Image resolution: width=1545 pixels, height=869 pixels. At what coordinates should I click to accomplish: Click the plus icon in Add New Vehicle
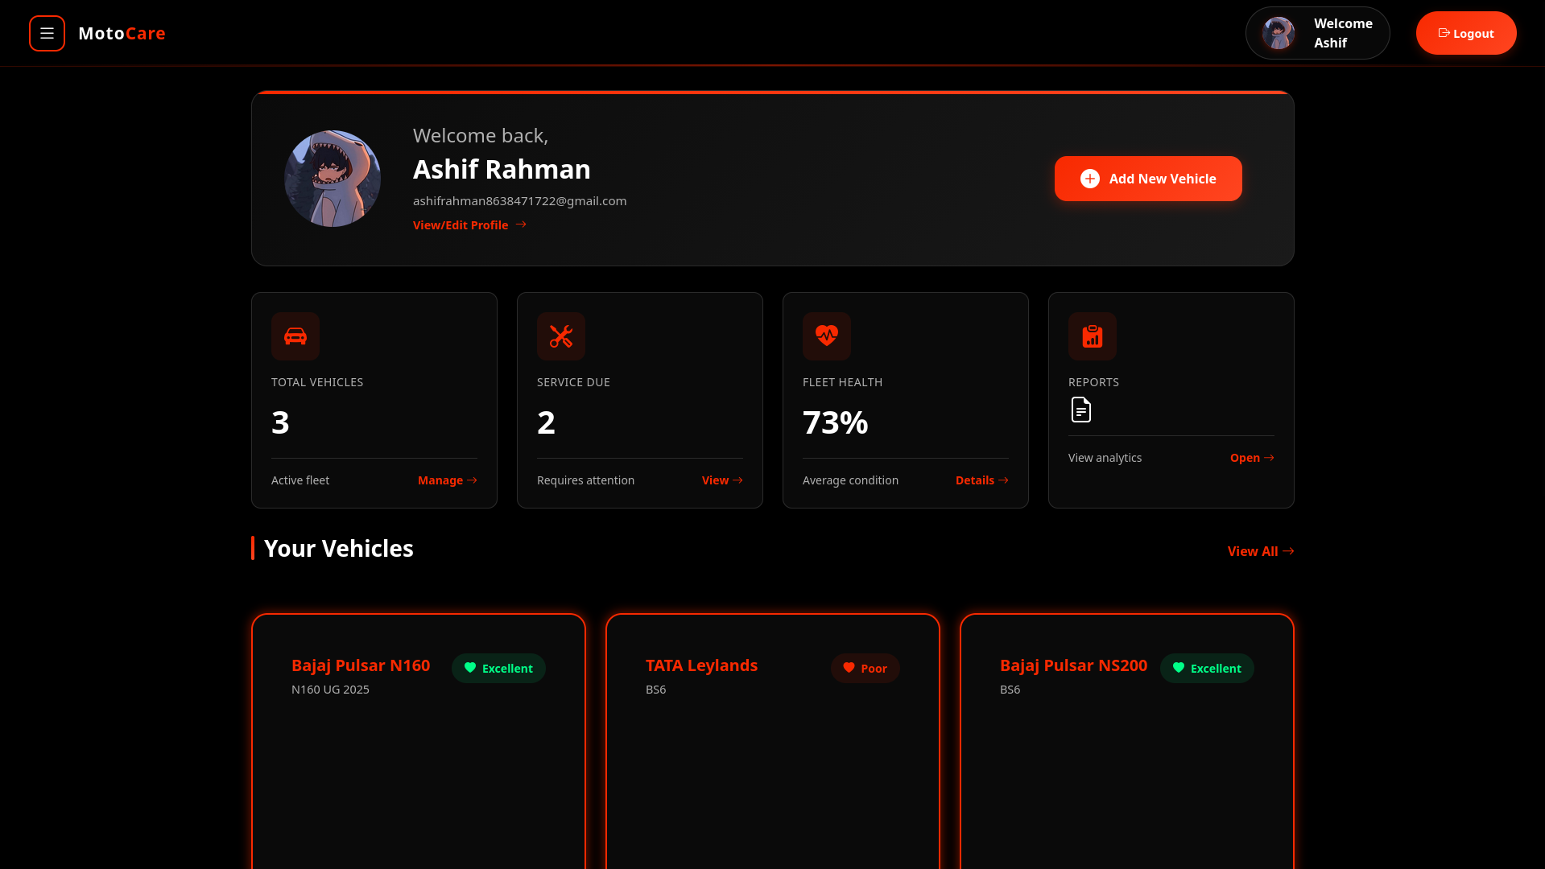point(1090,179)
